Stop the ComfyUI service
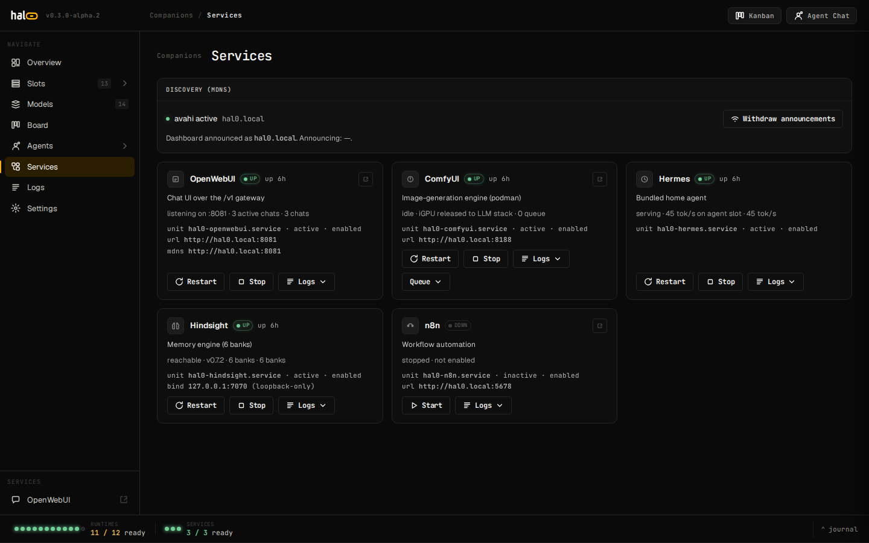The height and width of the screenshot is (543, 869). [x=486, y=259]
